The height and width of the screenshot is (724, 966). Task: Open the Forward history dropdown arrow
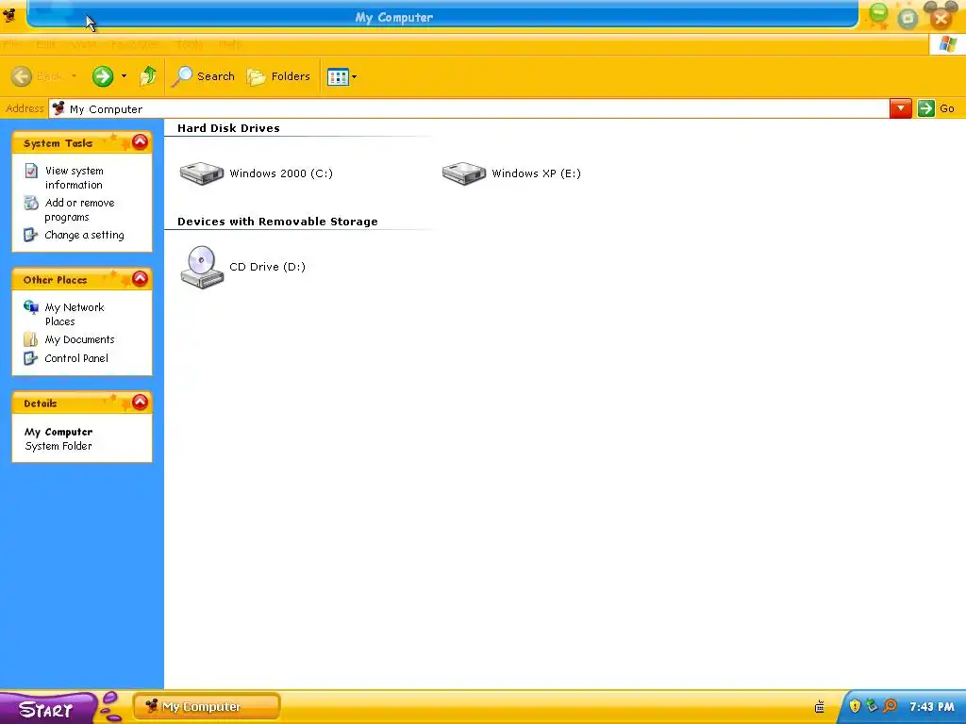pyautogui.click(x=124, y=76)
